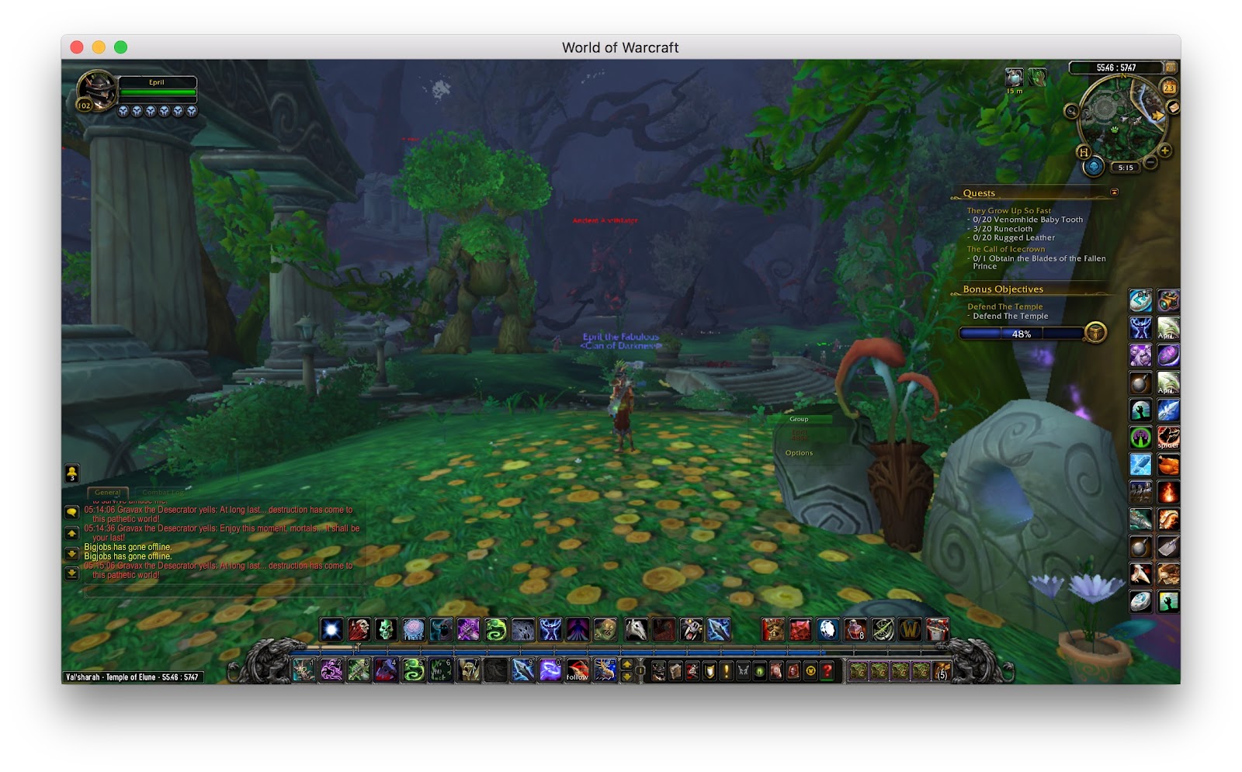This screenshot has width=1242, height=772.
Task: Zoom out the minimap with minus button
Action: [x=1151, y=163]
